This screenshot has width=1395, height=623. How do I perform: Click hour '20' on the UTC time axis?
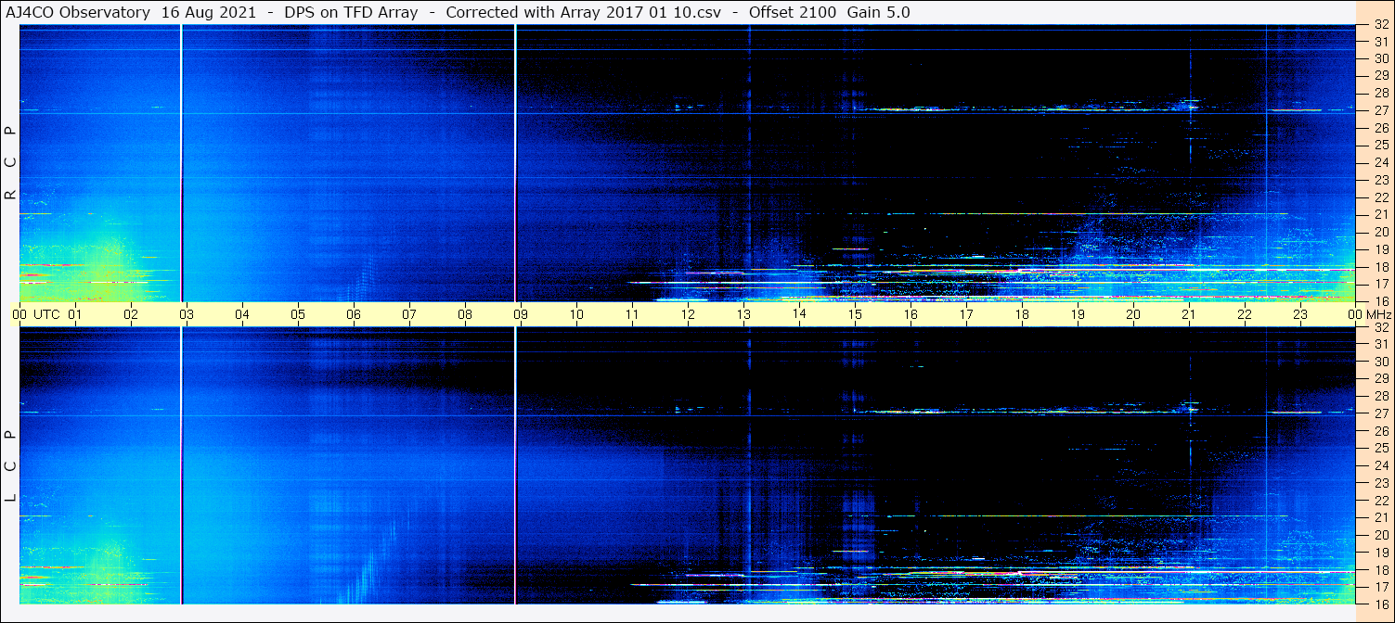(1133, 314)
